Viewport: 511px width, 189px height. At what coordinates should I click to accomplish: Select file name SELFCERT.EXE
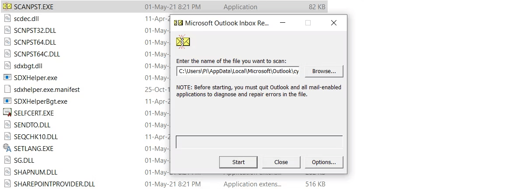coord(34,113)
